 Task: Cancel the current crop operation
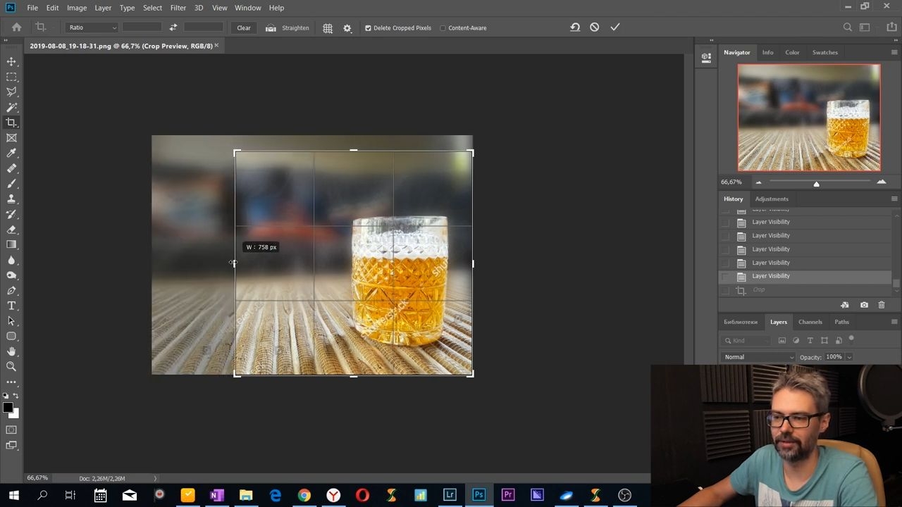(595, 27)
